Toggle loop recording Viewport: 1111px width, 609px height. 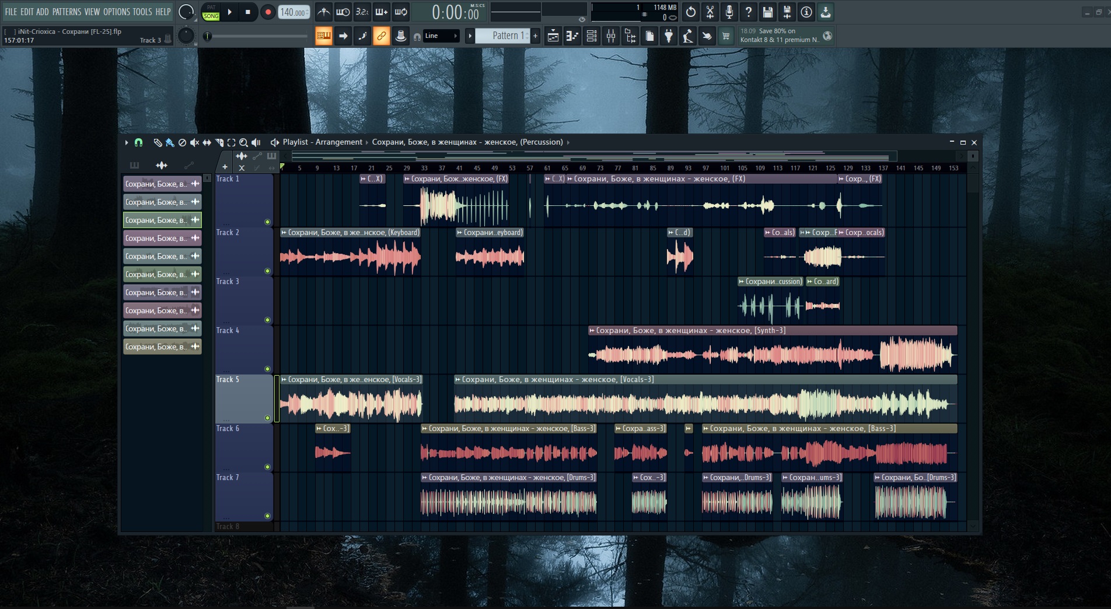tap(401, 12)
